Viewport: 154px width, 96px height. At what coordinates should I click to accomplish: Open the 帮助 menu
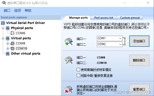28,10
